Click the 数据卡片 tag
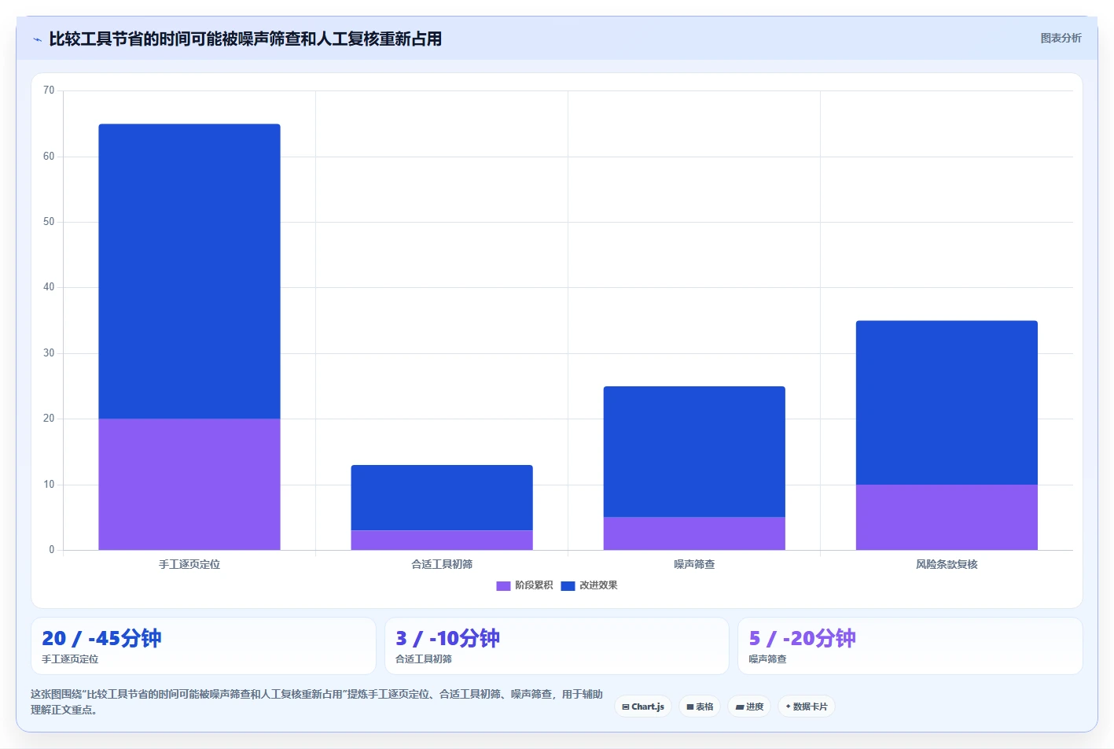The width and height of the screenshot is (1114, 749). (807, 707)
